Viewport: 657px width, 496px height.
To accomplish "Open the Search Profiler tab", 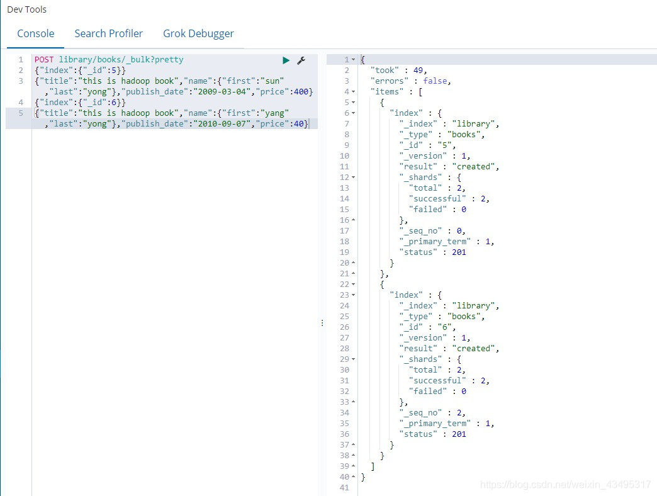I will point(108,33).
